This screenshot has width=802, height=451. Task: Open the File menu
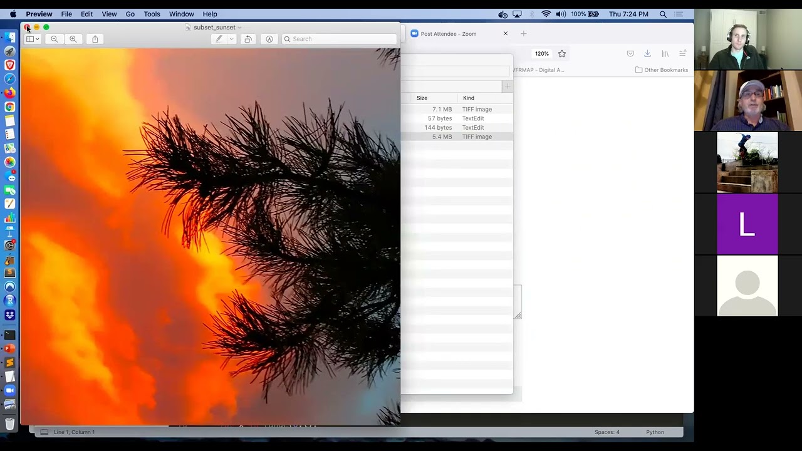click(66, 14)
